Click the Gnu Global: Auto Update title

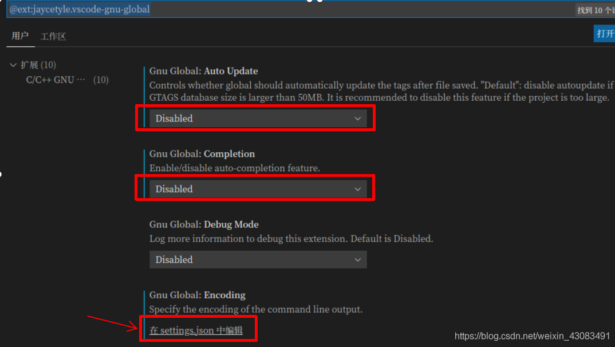[x=203, y=71]
